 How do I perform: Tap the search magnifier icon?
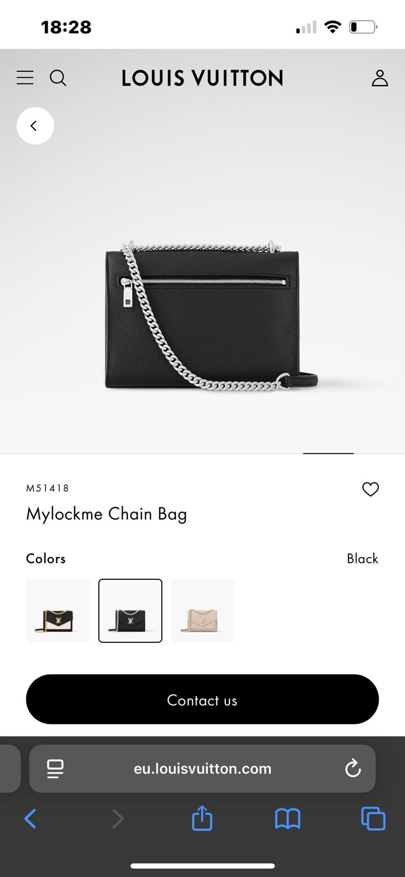tap(58, 78)
